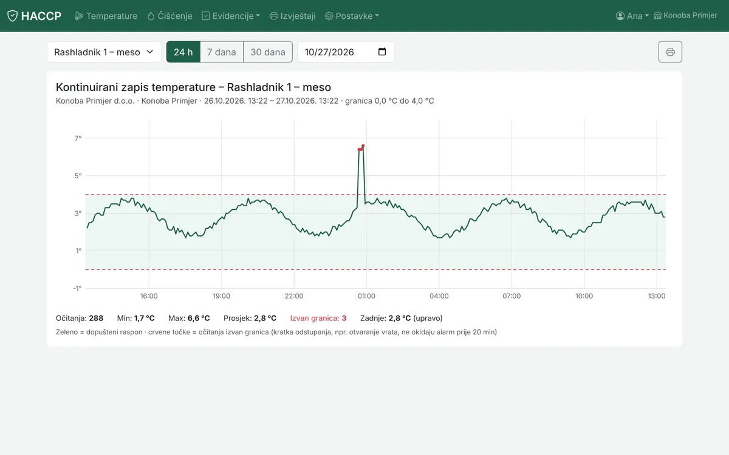Open the Izvještaji page
Image resolution: width=729 pixels, height=455 pixels.
(292, 16)
